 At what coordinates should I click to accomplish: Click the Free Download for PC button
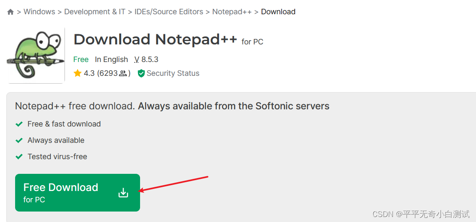pyautogui.click(x=78, y=193)
